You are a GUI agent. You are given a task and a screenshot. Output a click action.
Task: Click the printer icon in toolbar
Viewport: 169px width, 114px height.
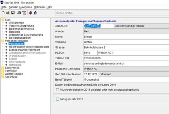pyautogui.click(x=19, y=12)
